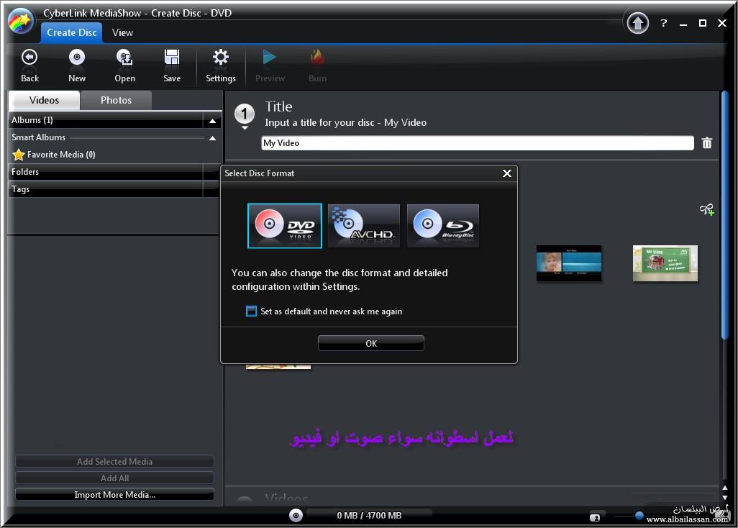Click Import More Media button
738x528 pixels.
115,495
